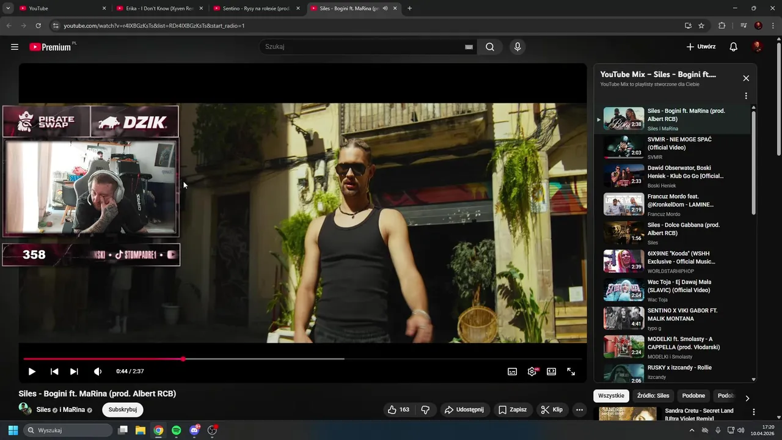Skip to next video in playlist
782x440 pixels.
click(74, 372)
